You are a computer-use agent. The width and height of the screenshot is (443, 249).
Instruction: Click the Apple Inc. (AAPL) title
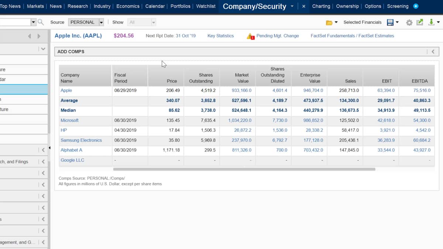78,36
